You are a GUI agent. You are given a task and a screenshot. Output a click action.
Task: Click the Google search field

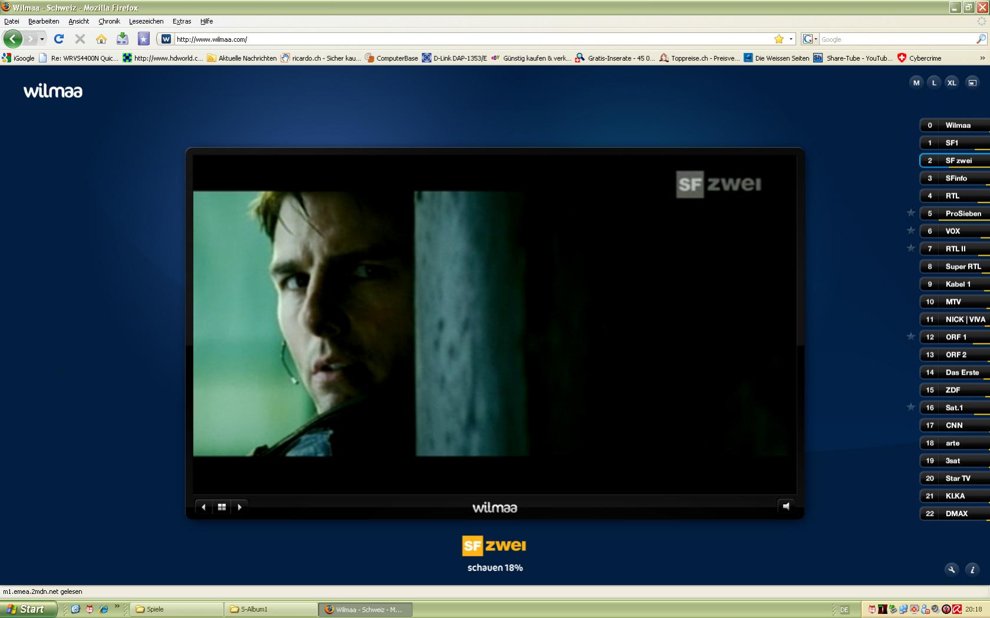pos(896,39)
